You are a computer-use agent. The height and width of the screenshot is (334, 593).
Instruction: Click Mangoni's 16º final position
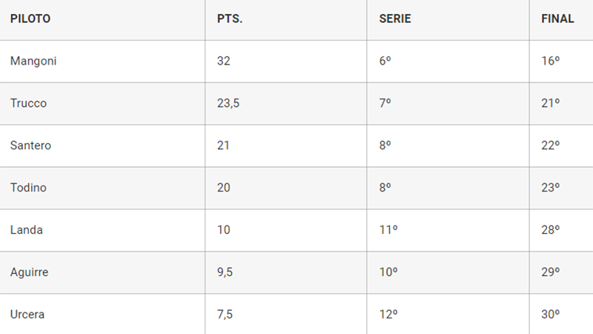(x=550, y=61)
